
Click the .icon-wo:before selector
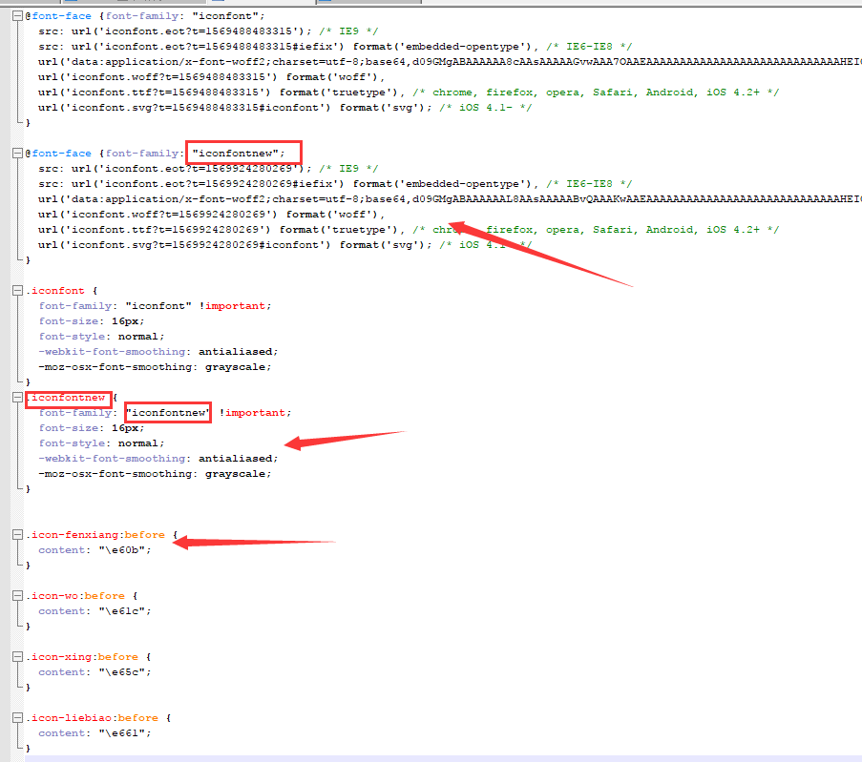tap(75, 595)
